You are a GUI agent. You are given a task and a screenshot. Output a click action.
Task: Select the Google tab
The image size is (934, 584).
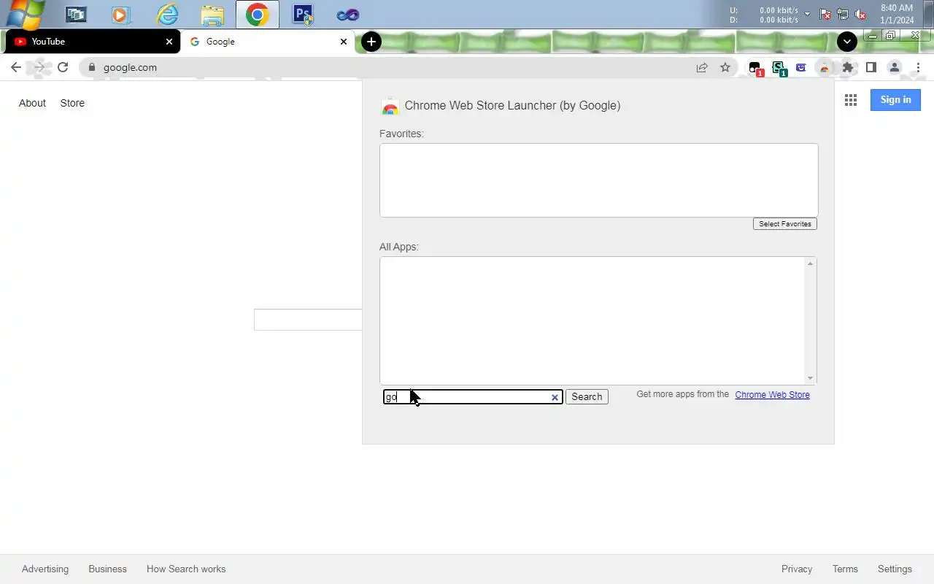click(x=267, y=42)
